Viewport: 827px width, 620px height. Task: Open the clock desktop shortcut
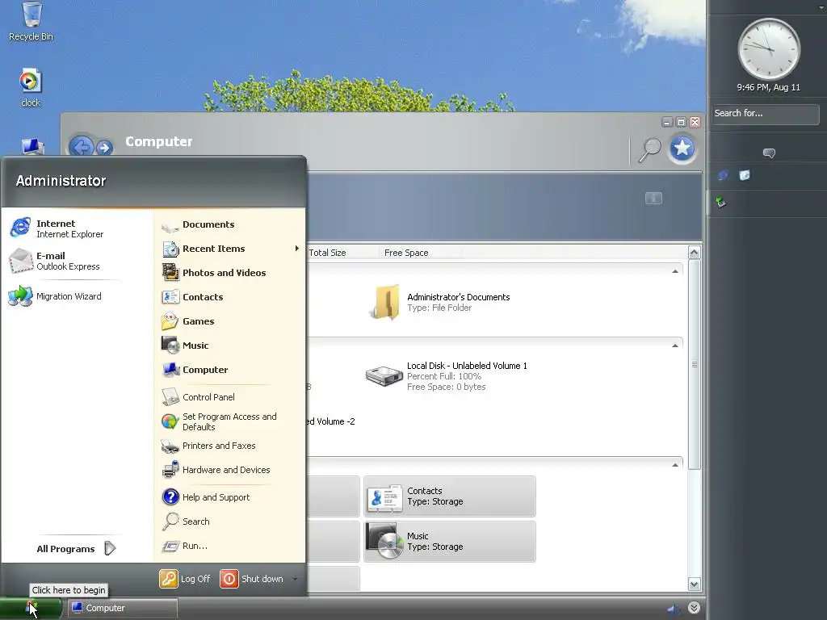31,87
